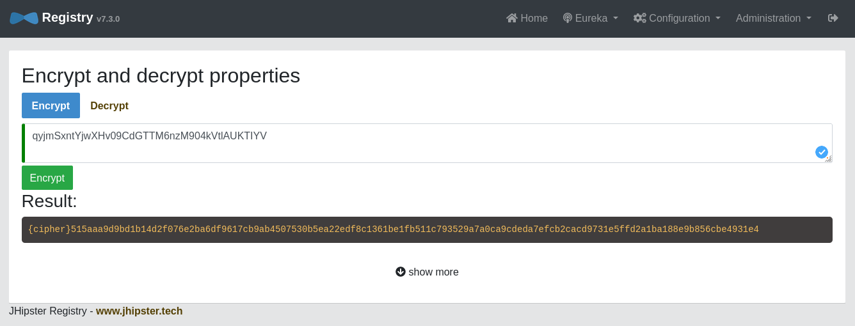855x326 pixels.
Task: Expand the Configuration dropdown caret
Action: (718, 18)
